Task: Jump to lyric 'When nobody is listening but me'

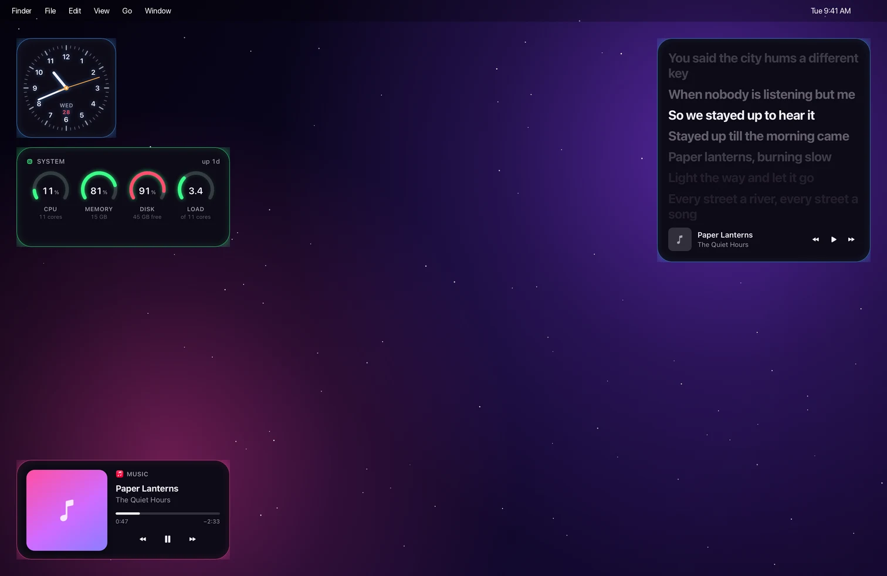Action: [x=761, y=94]
